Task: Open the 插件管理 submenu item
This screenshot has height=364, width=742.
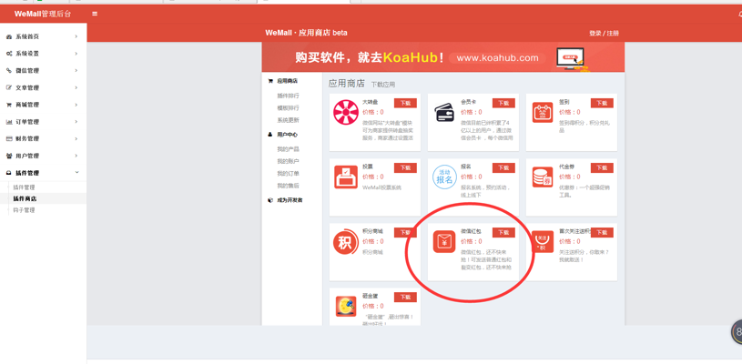Action: (25, 187)
